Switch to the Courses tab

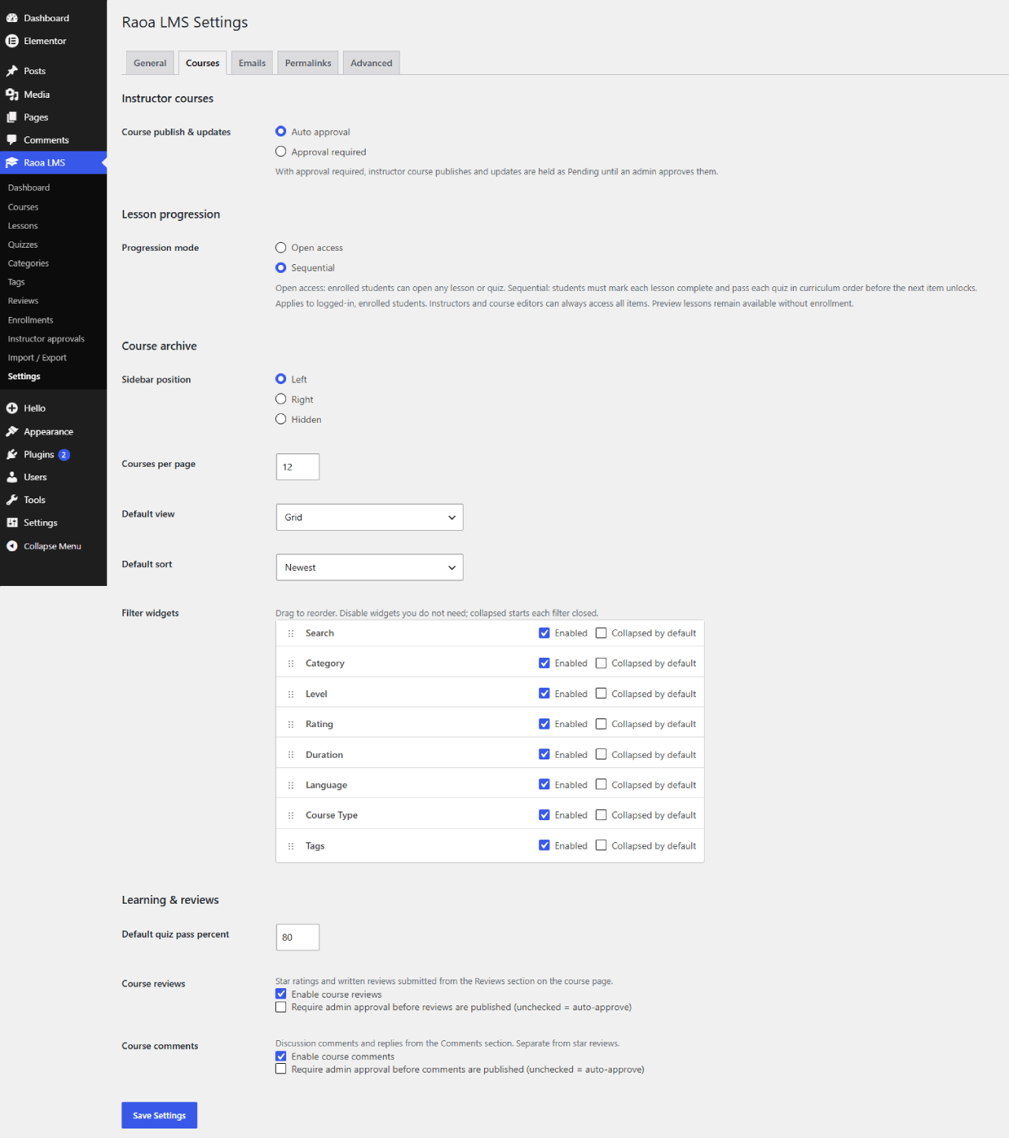[x=203, y=63]
